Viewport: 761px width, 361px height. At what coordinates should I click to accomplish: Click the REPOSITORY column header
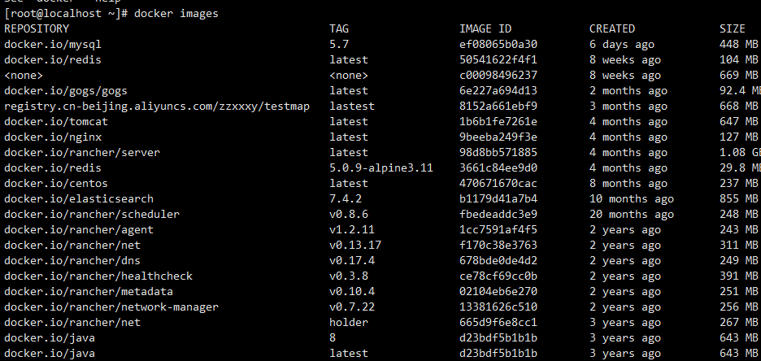tap(37, 29)
